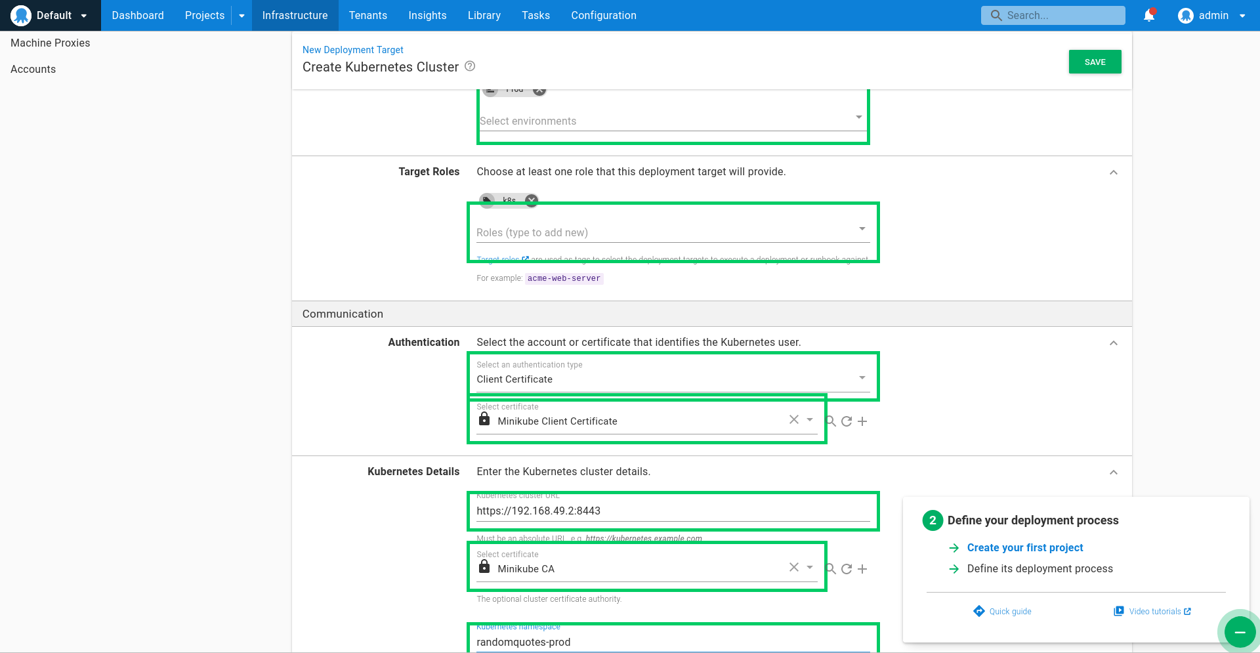Viewport: 1260px width, 653px height.
Task: Clear the Minikube Client Certificate selection
Action: point(794,420)
